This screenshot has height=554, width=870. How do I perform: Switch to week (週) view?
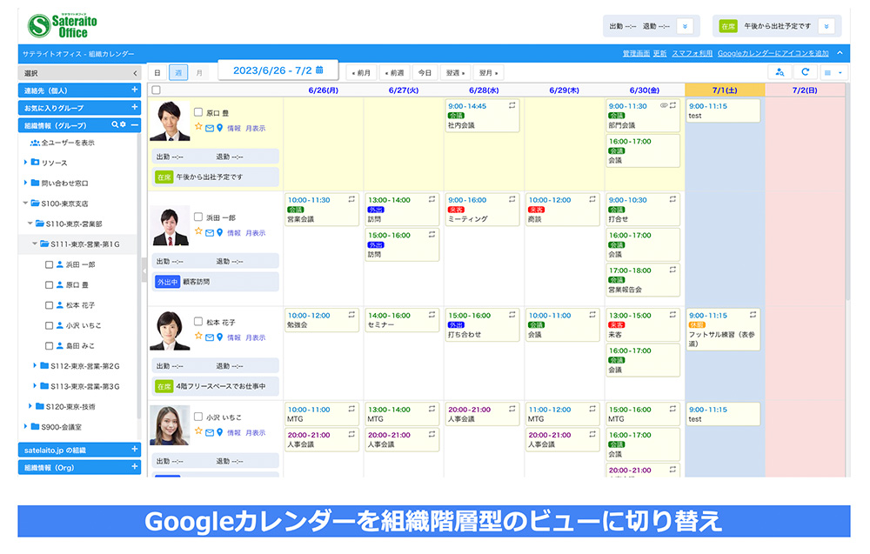(x=178, y=73)
